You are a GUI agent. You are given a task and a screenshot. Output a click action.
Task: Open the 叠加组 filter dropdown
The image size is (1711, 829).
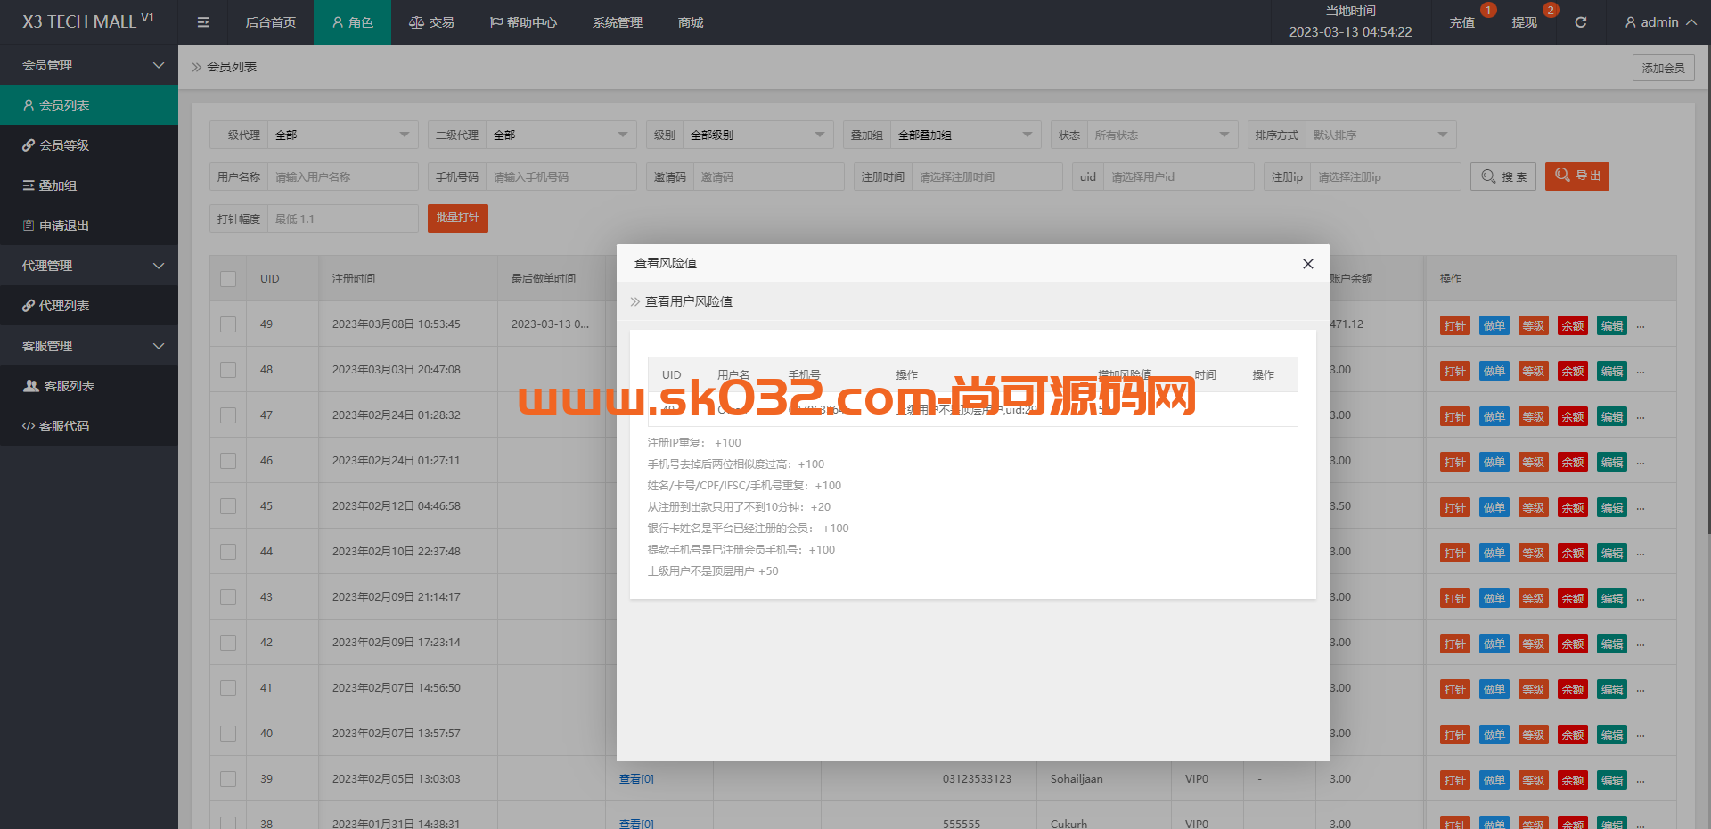point(966,135)
